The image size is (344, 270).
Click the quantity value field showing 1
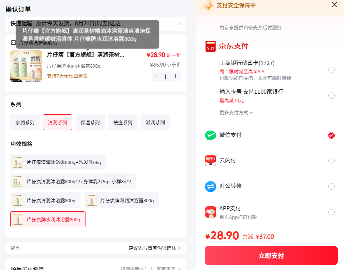coord(166,76)
